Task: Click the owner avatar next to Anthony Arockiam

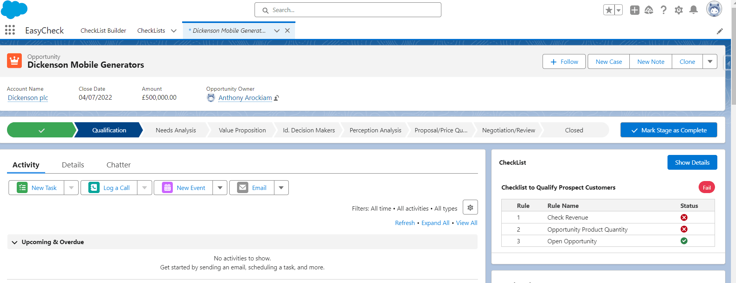Action: [211, 98]
